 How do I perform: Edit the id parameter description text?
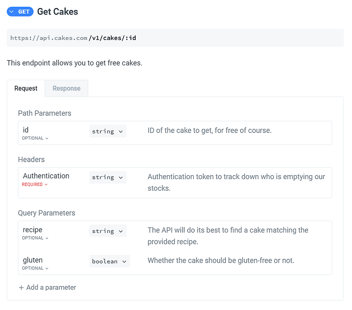point(209,130)
